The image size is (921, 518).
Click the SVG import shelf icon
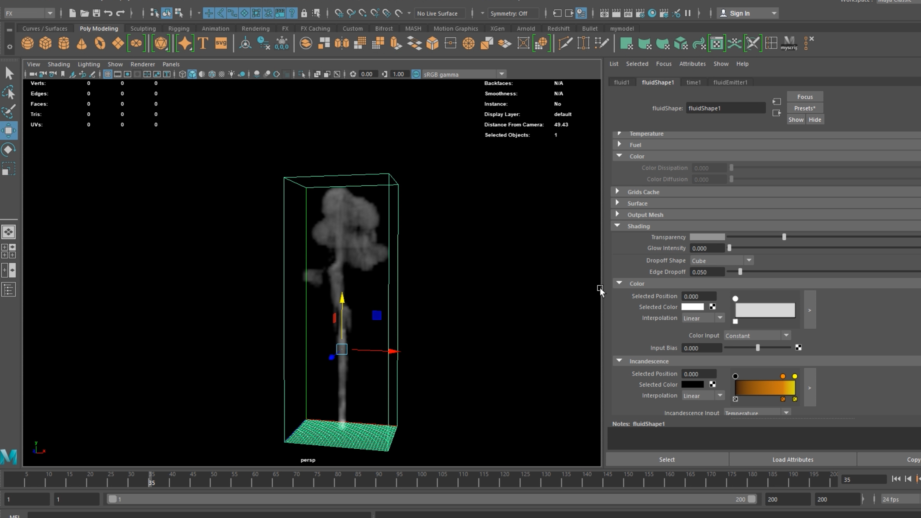221,43
